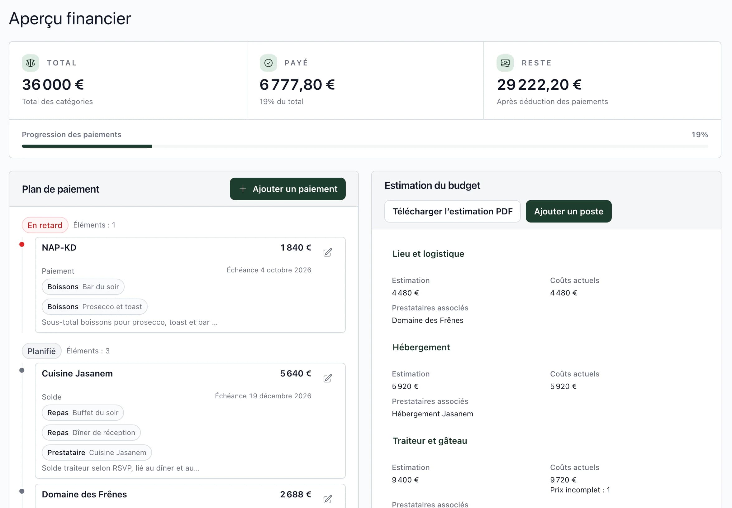The width and height of the screenshot is (732, 508).
Task: Select the Traiteur et gâteau category heading
Action: [x=430, y=441]
